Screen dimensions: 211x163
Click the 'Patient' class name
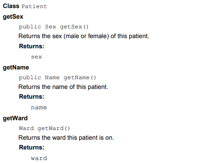point(34,6)
